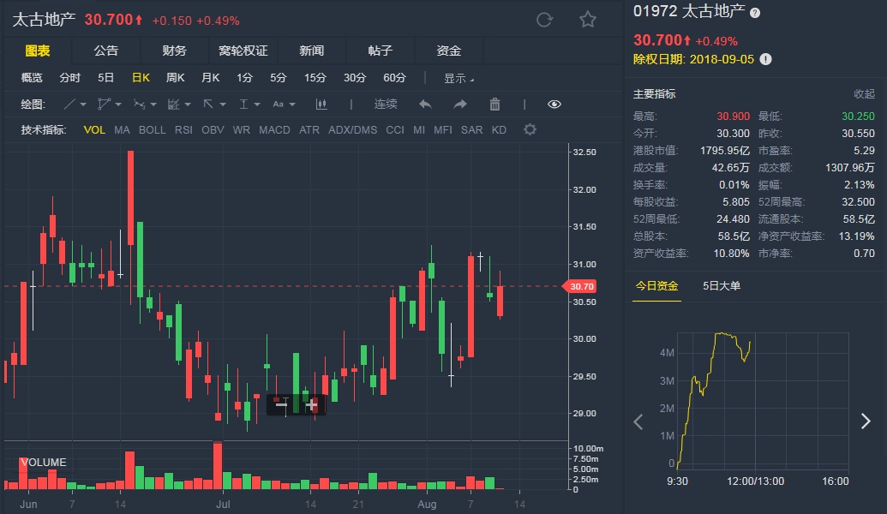Open the 显示 display dropdown
Image resolution: width=887 pixels, height=514 pixels.
(x=458, y=78)
